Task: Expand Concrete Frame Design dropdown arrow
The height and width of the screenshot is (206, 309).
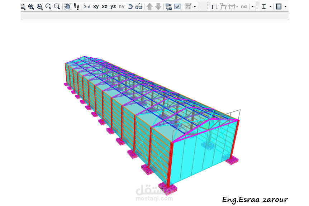Action: click(286, 7)
